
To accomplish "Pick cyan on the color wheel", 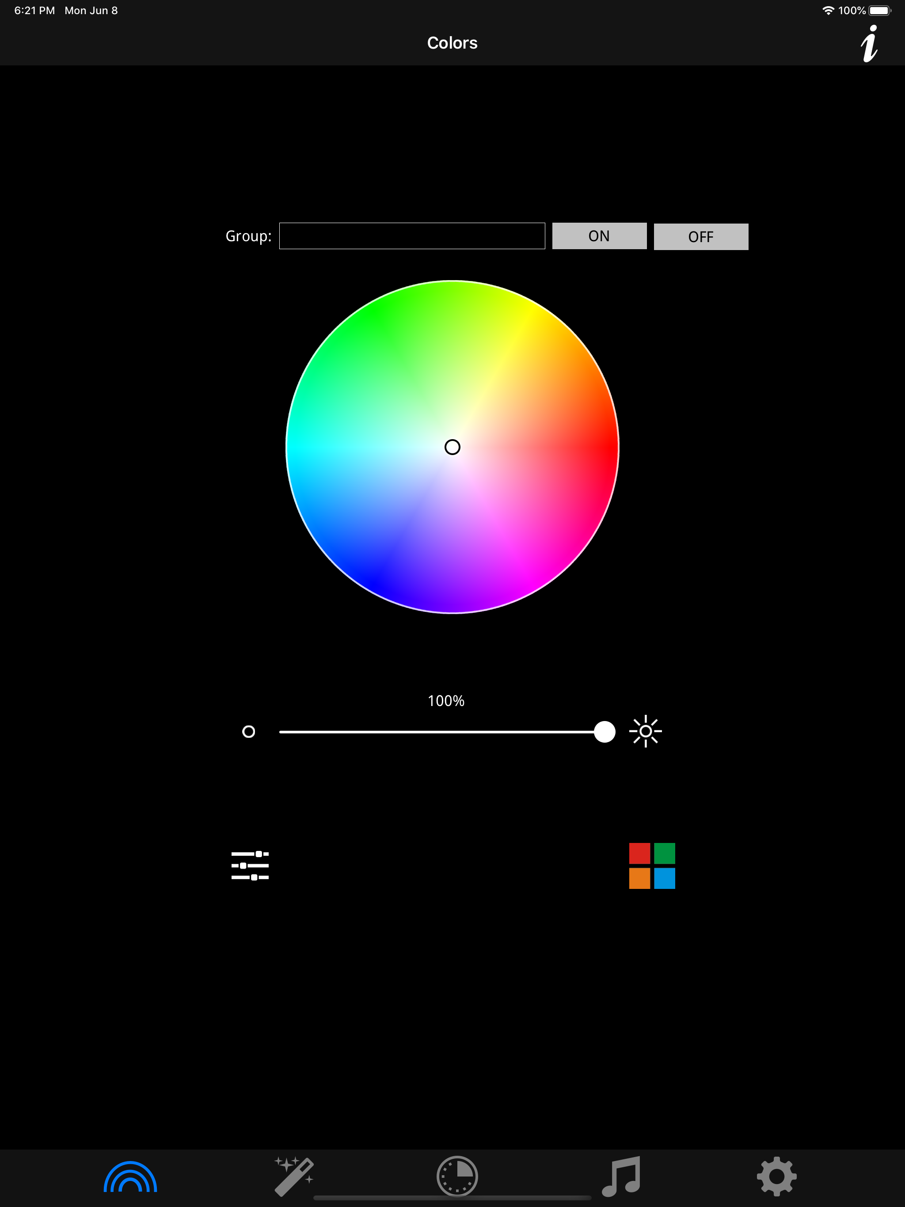I will [x=295, y=447].
